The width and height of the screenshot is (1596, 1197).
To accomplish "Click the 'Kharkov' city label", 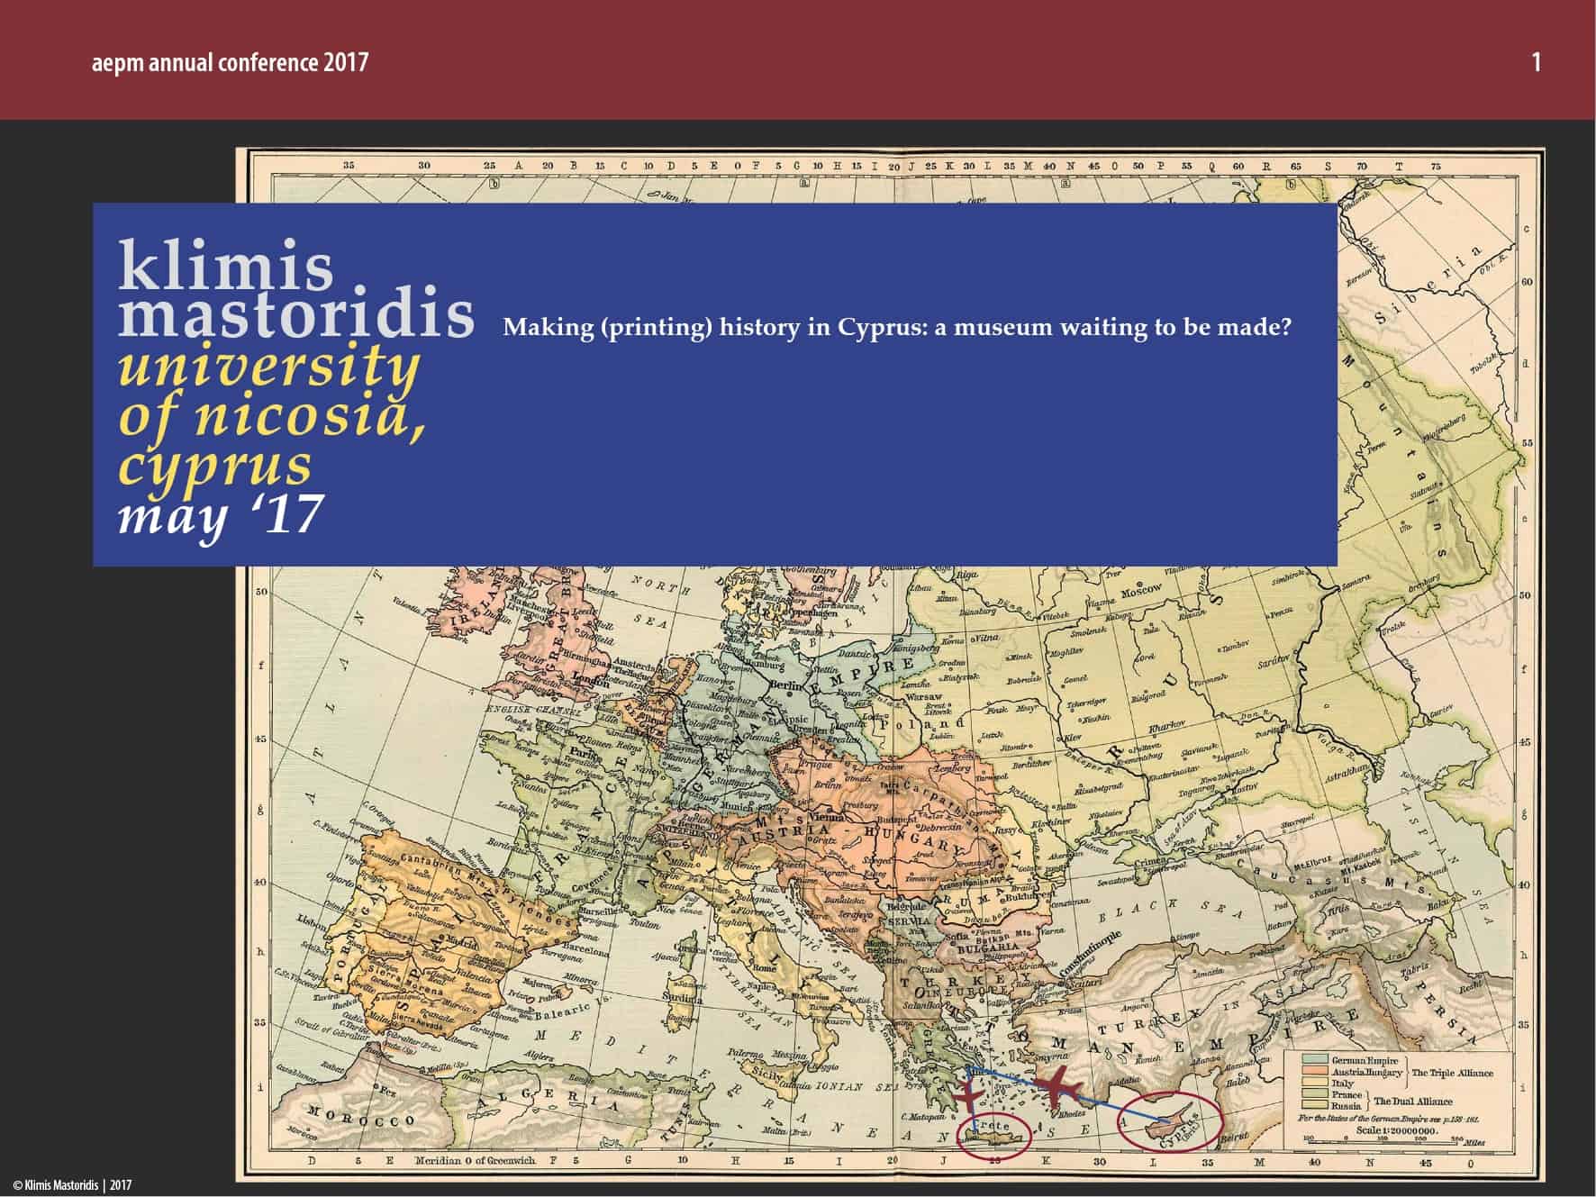I will (x=1166, y=727).
